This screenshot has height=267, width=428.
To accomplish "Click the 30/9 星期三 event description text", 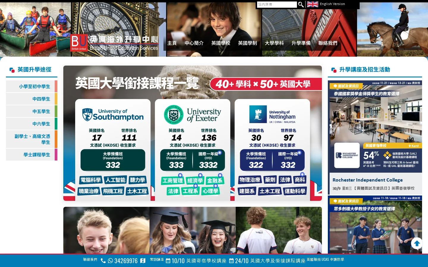I will [374, 188].
